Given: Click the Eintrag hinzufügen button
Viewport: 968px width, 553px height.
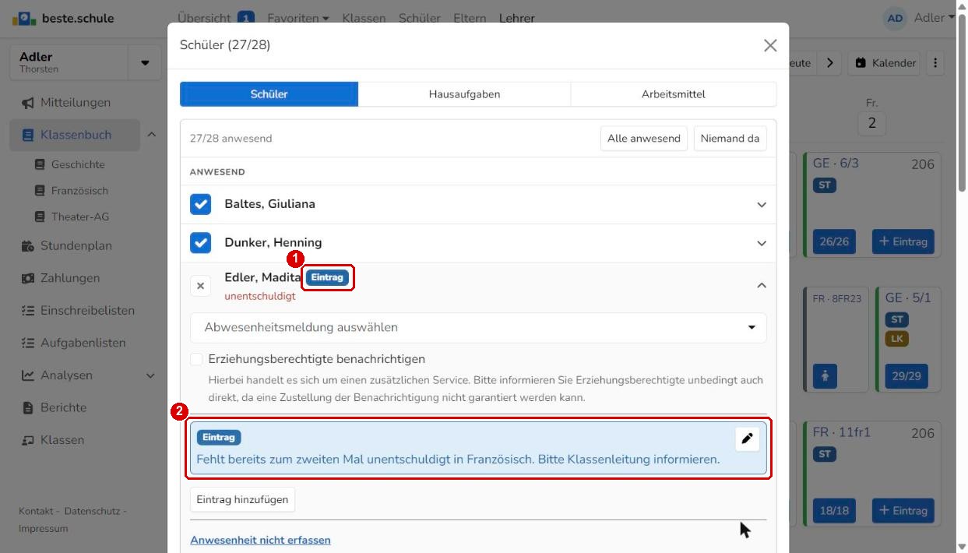Looking at the screenshot, I should [242, 499].
